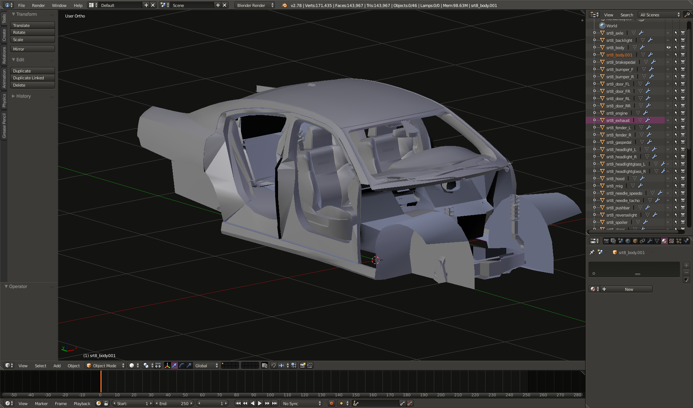Hide srt8_body using its eye icon
693x408 pixels.
668,47
